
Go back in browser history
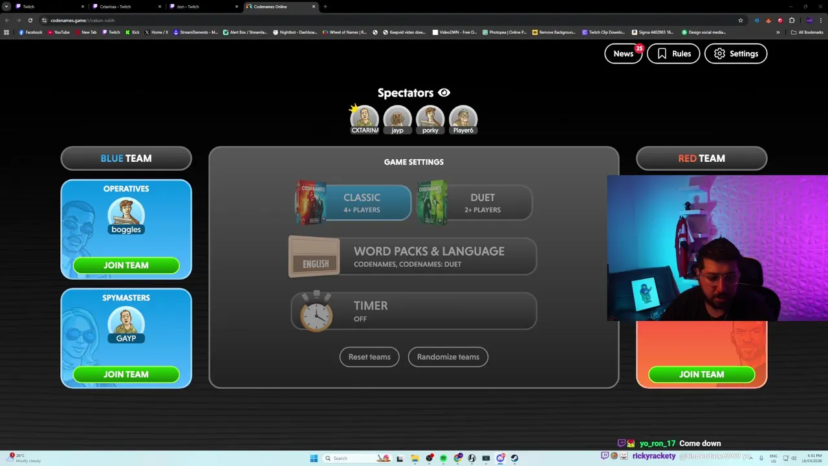(x=6, y=20)
